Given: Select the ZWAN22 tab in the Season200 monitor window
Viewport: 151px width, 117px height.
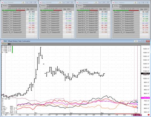Looking at the screenshot, I should (116, 6).
